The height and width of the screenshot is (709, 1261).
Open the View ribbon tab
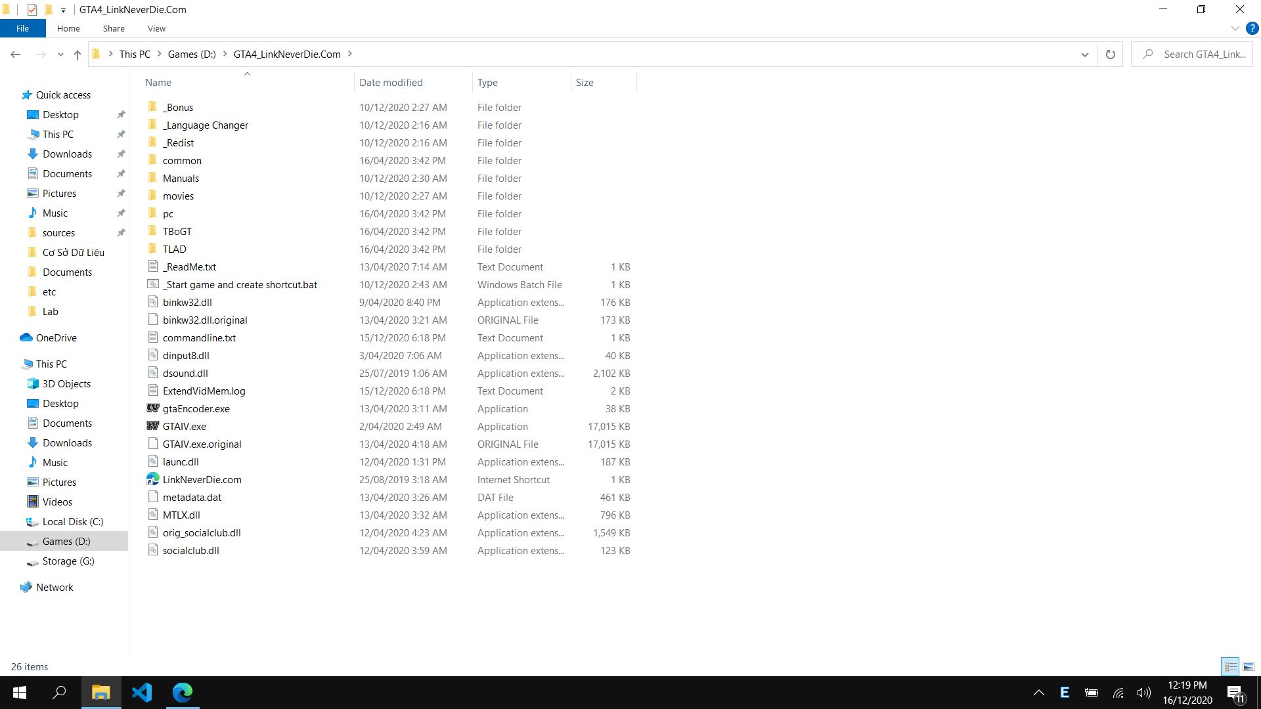coord(156,28)
